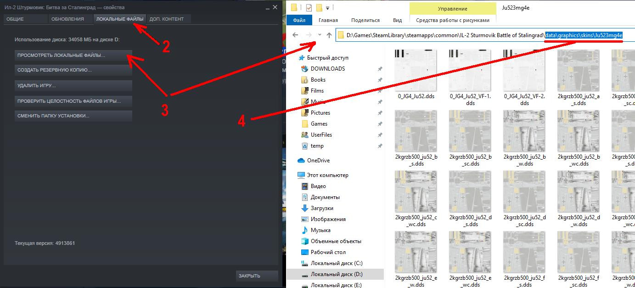Collapse the Этот компьютер tree node
The height and width of the screenshot is (288, 635).
pos(293,175)
